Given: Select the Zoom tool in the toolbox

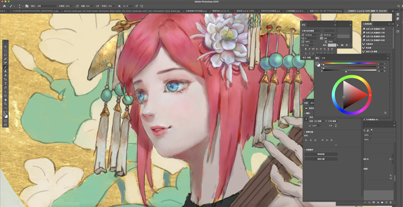Looking at the screenshot, I should [5, 103].
